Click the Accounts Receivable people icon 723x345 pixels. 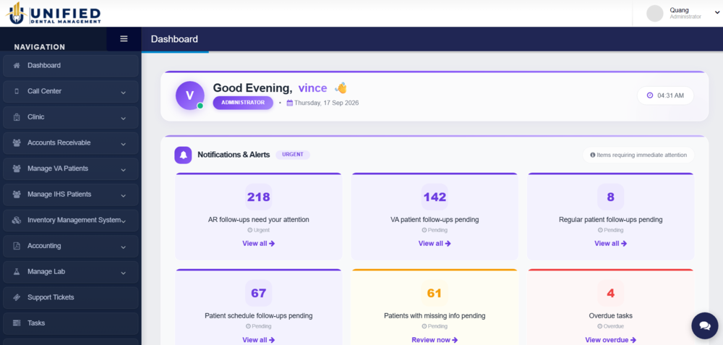(x=17, y=143)
